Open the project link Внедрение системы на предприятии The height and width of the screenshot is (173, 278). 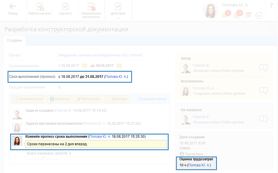coord(100,55)
